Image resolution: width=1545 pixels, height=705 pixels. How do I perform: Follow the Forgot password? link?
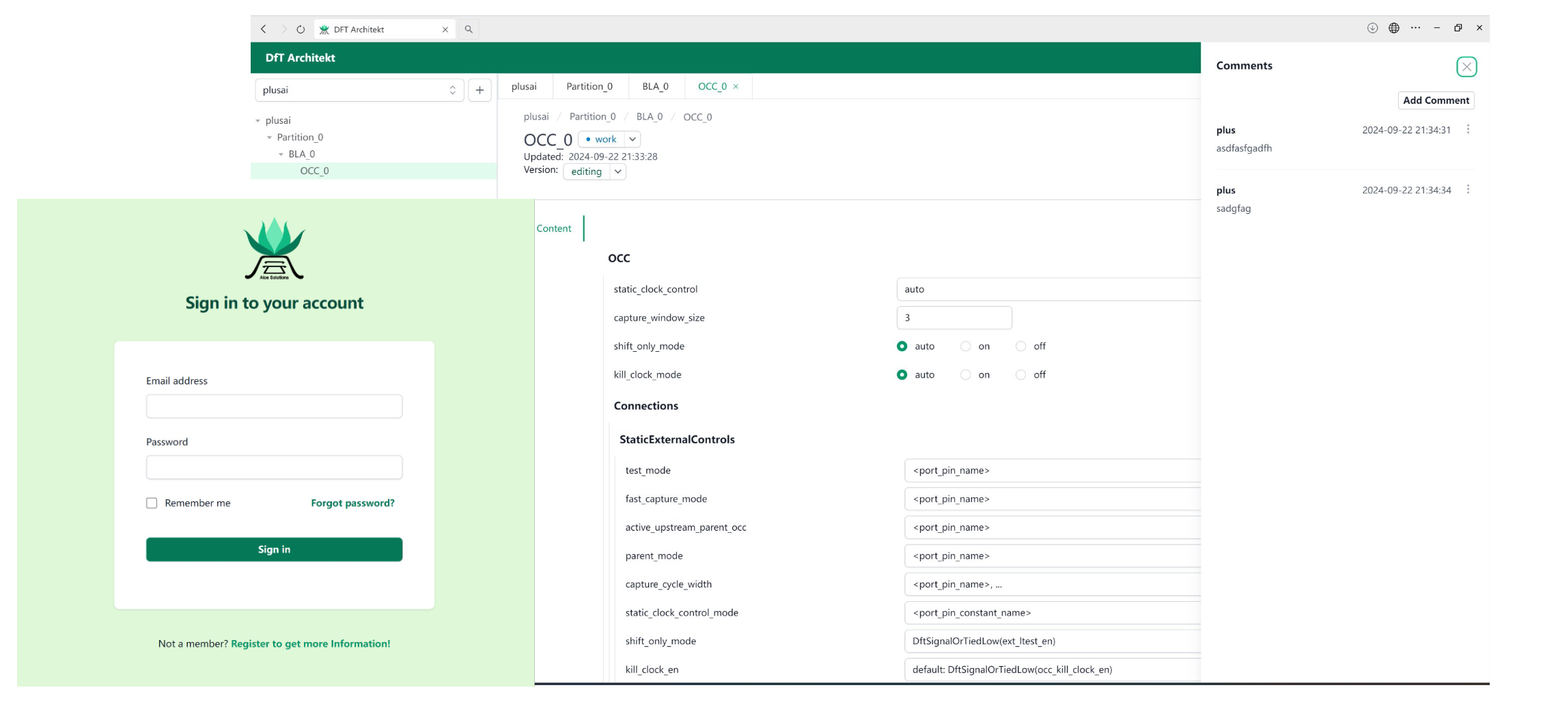[352, 503]
